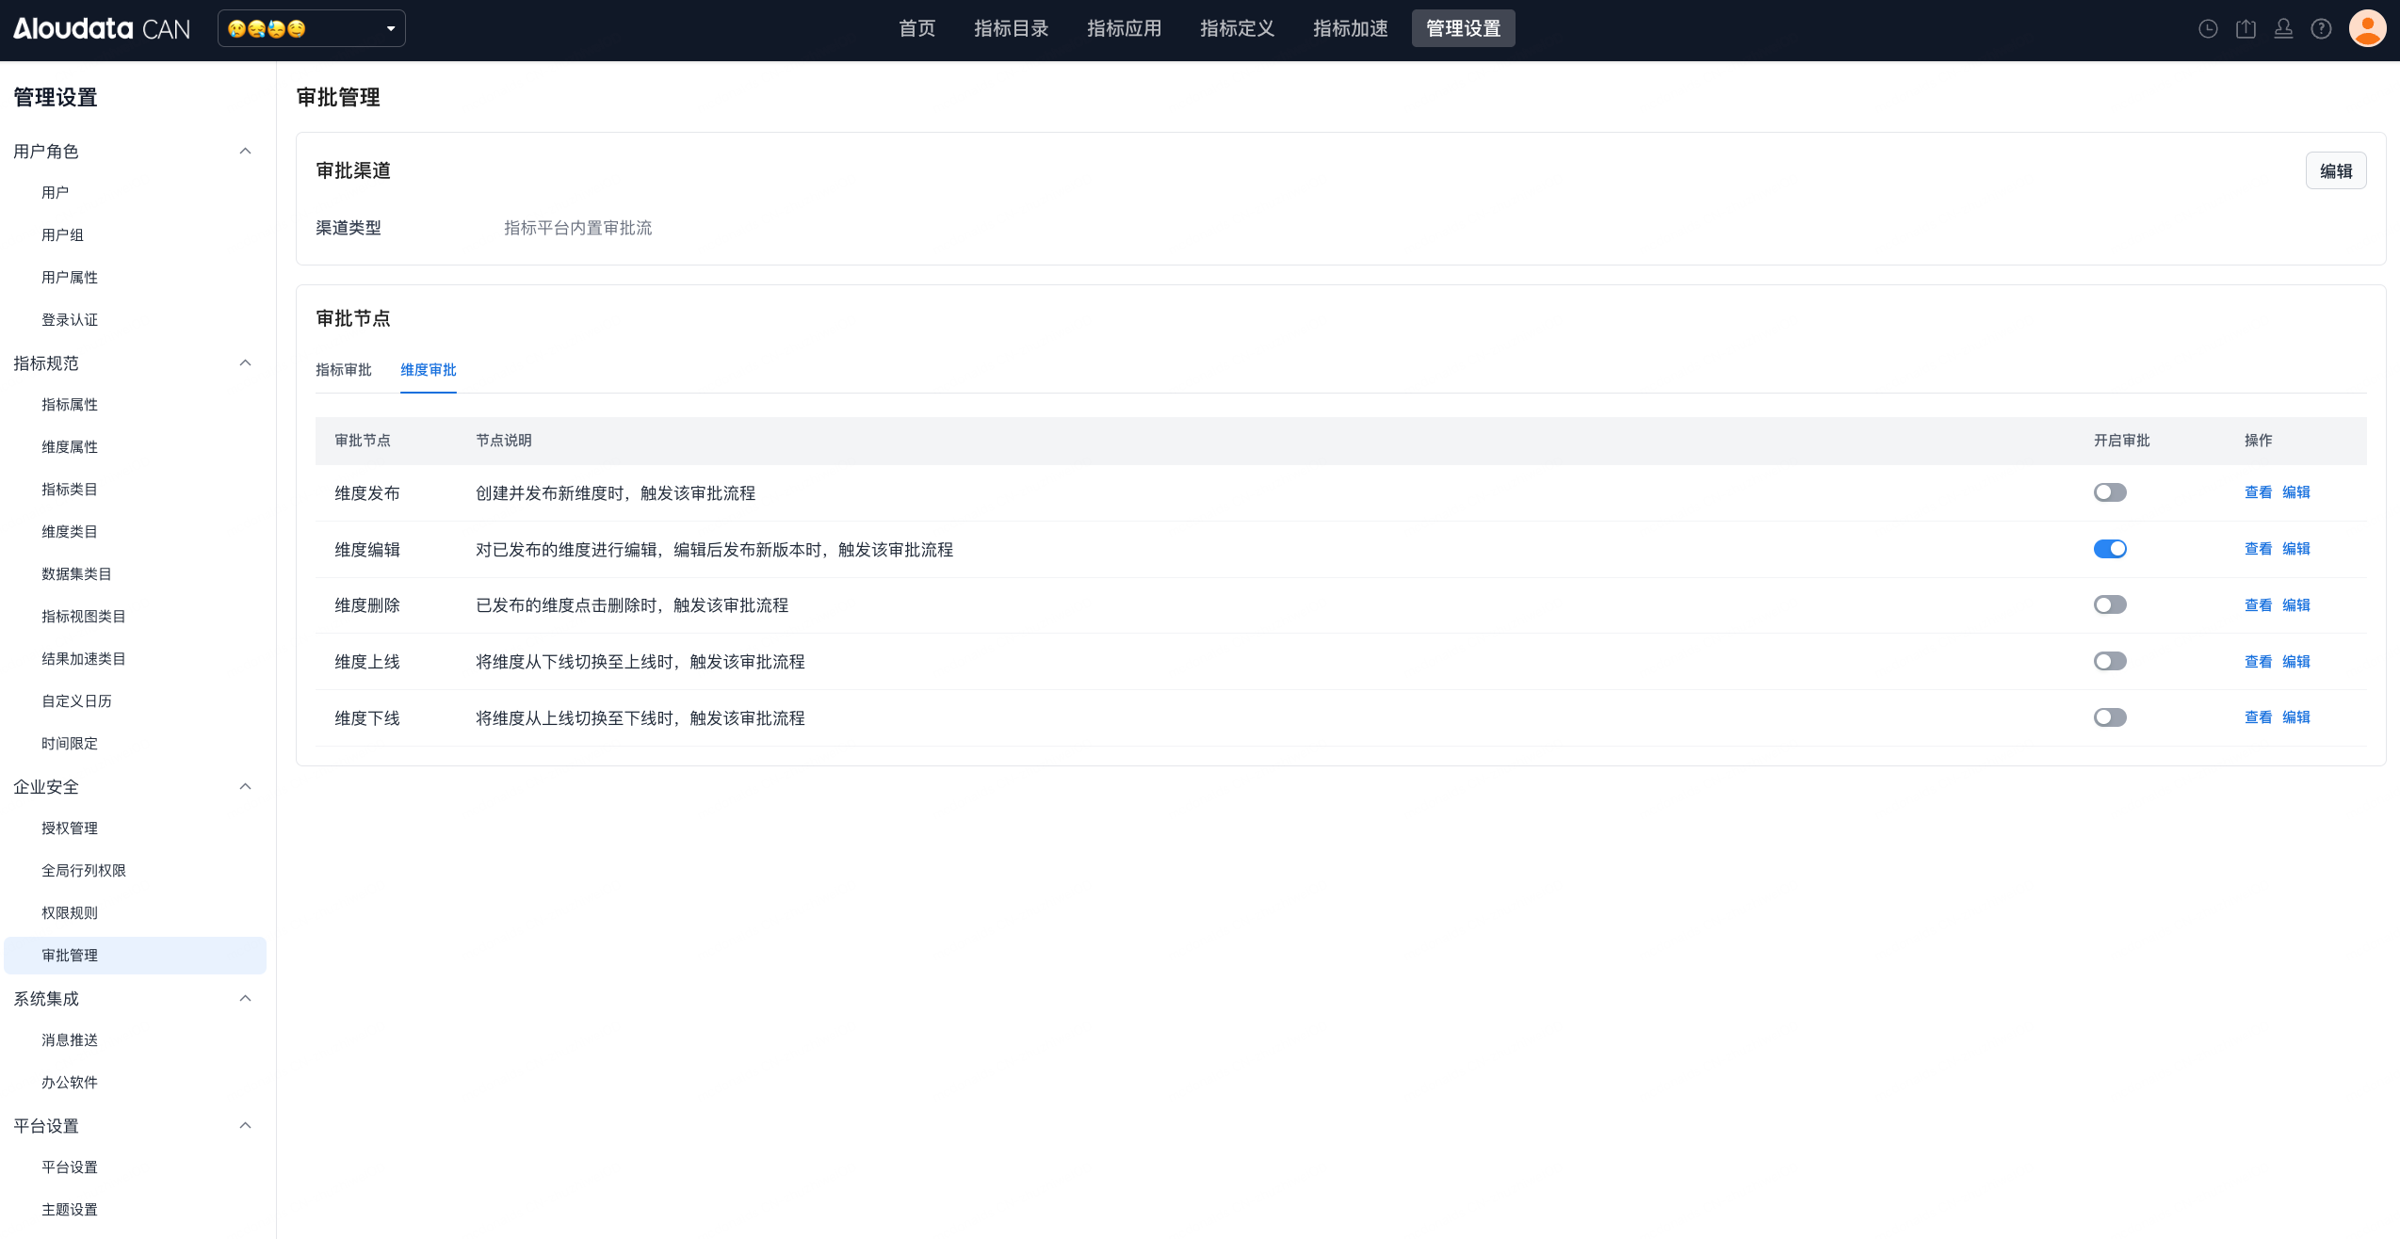
Task: Click 编辑 for 维度下线 row
Action: [x=2295, y=717]
